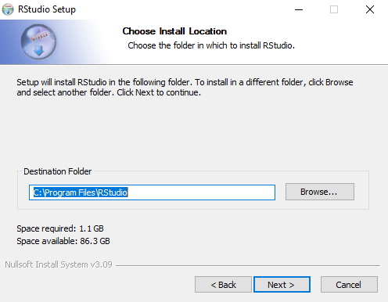This screenshot has width=388, height=302.
Task: Continue installation by clicking Next >
Action: [x=282, y=285]
